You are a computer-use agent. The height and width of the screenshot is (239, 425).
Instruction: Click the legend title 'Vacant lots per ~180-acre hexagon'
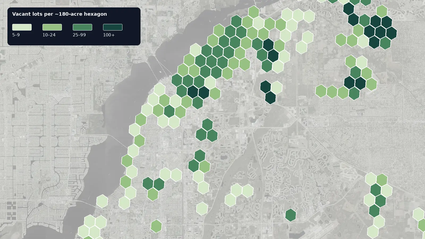(x=59, y=14)
